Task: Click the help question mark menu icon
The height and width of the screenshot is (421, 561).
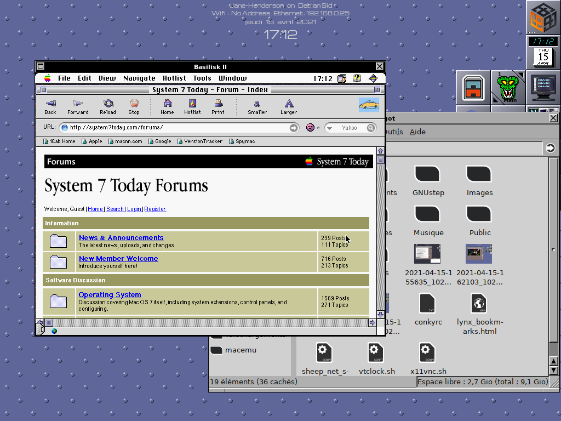Action: pyautogui.click(x=357, y=78)
